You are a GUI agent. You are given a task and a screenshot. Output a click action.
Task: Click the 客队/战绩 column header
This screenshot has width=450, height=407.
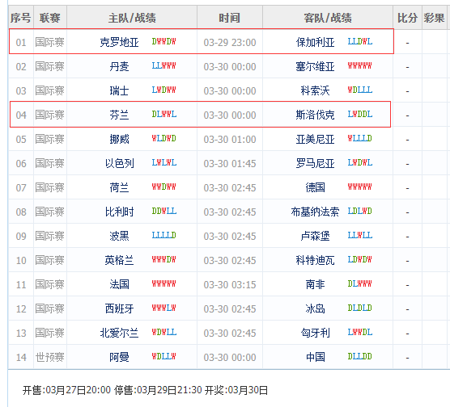[328, 18]
